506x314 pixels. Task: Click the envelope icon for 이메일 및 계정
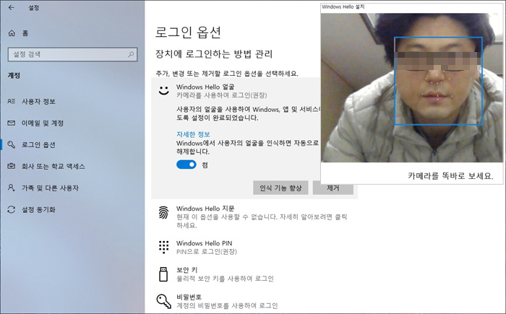[x=12, y=123]
